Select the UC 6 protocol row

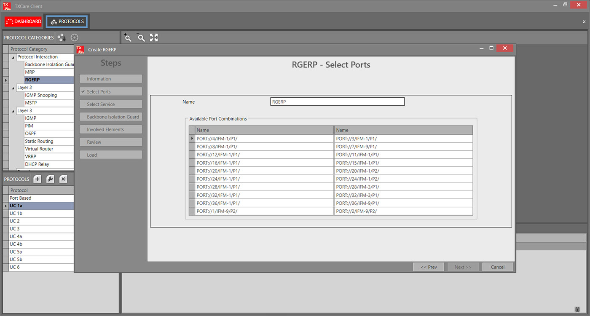click(41, 267)
